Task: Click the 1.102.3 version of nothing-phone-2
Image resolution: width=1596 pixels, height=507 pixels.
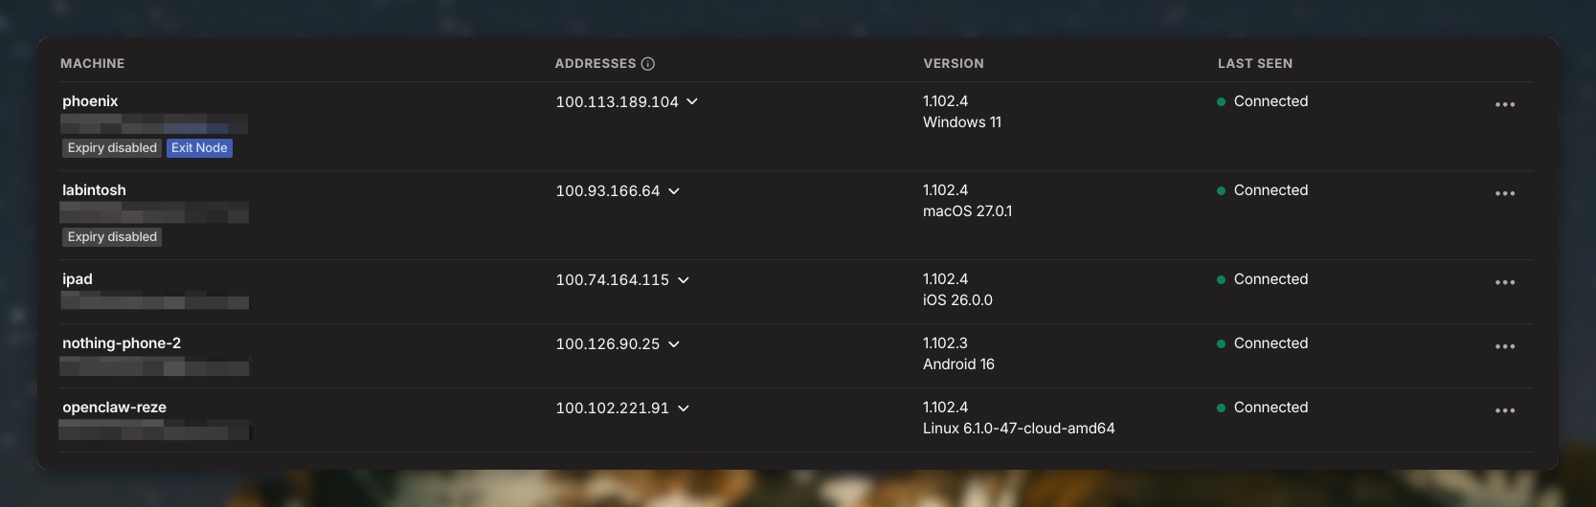Action: click(945, 343)
